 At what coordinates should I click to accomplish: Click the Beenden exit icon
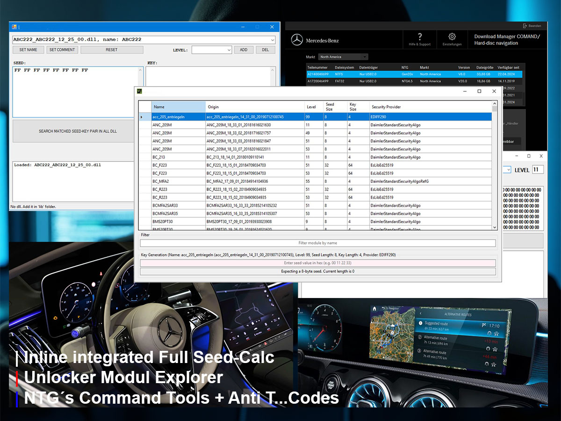click(x=525, y=26)
